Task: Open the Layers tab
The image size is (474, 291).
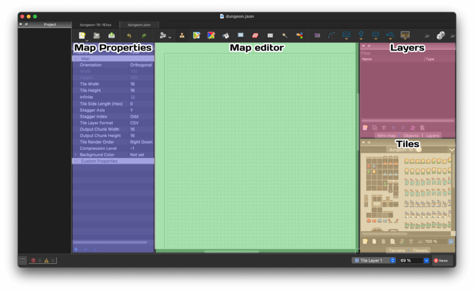Action: (433, 136)
